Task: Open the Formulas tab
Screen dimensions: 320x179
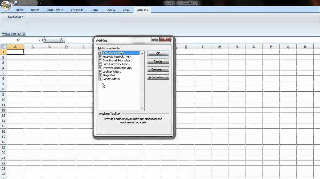Action: tap(77, 10)
